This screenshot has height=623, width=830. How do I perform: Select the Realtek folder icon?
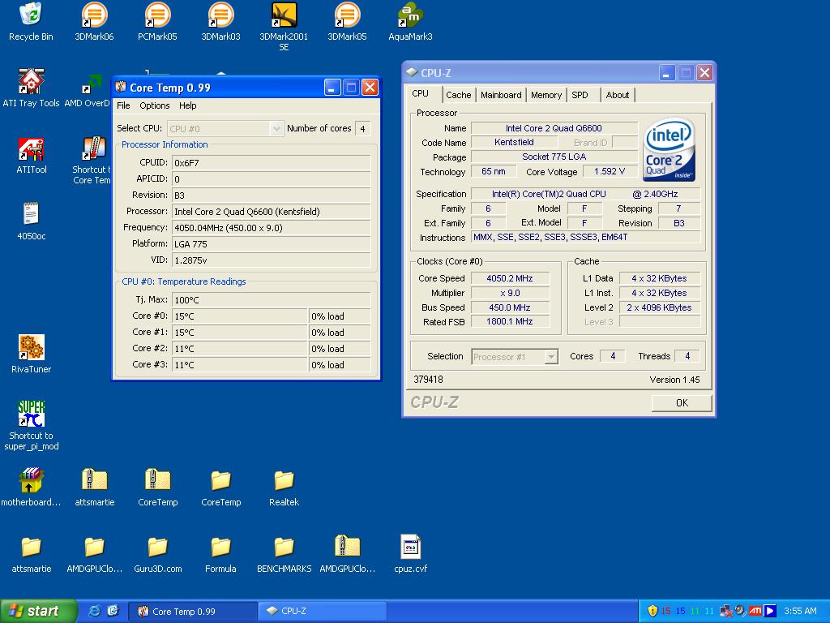(x=284, y=487)
